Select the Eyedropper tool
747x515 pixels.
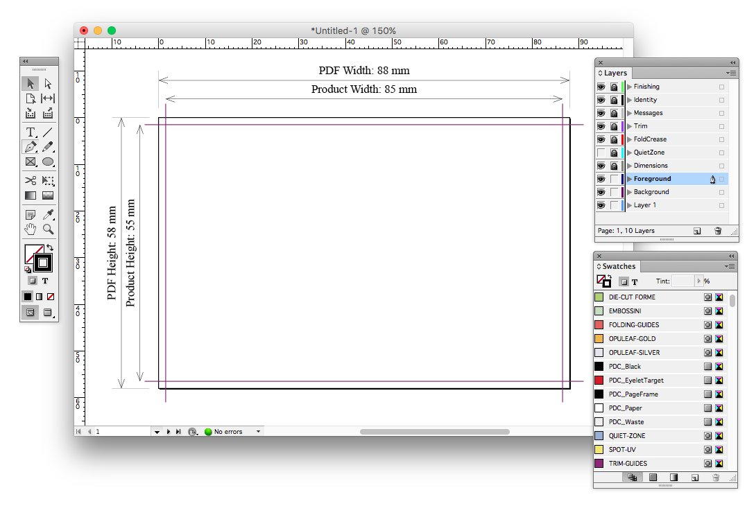click(48, 214)
